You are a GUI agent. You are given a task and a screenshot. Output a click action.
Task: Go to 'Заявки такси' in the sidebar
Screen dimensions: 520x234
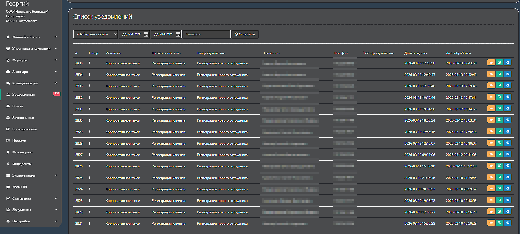click(x=23, y=118)
